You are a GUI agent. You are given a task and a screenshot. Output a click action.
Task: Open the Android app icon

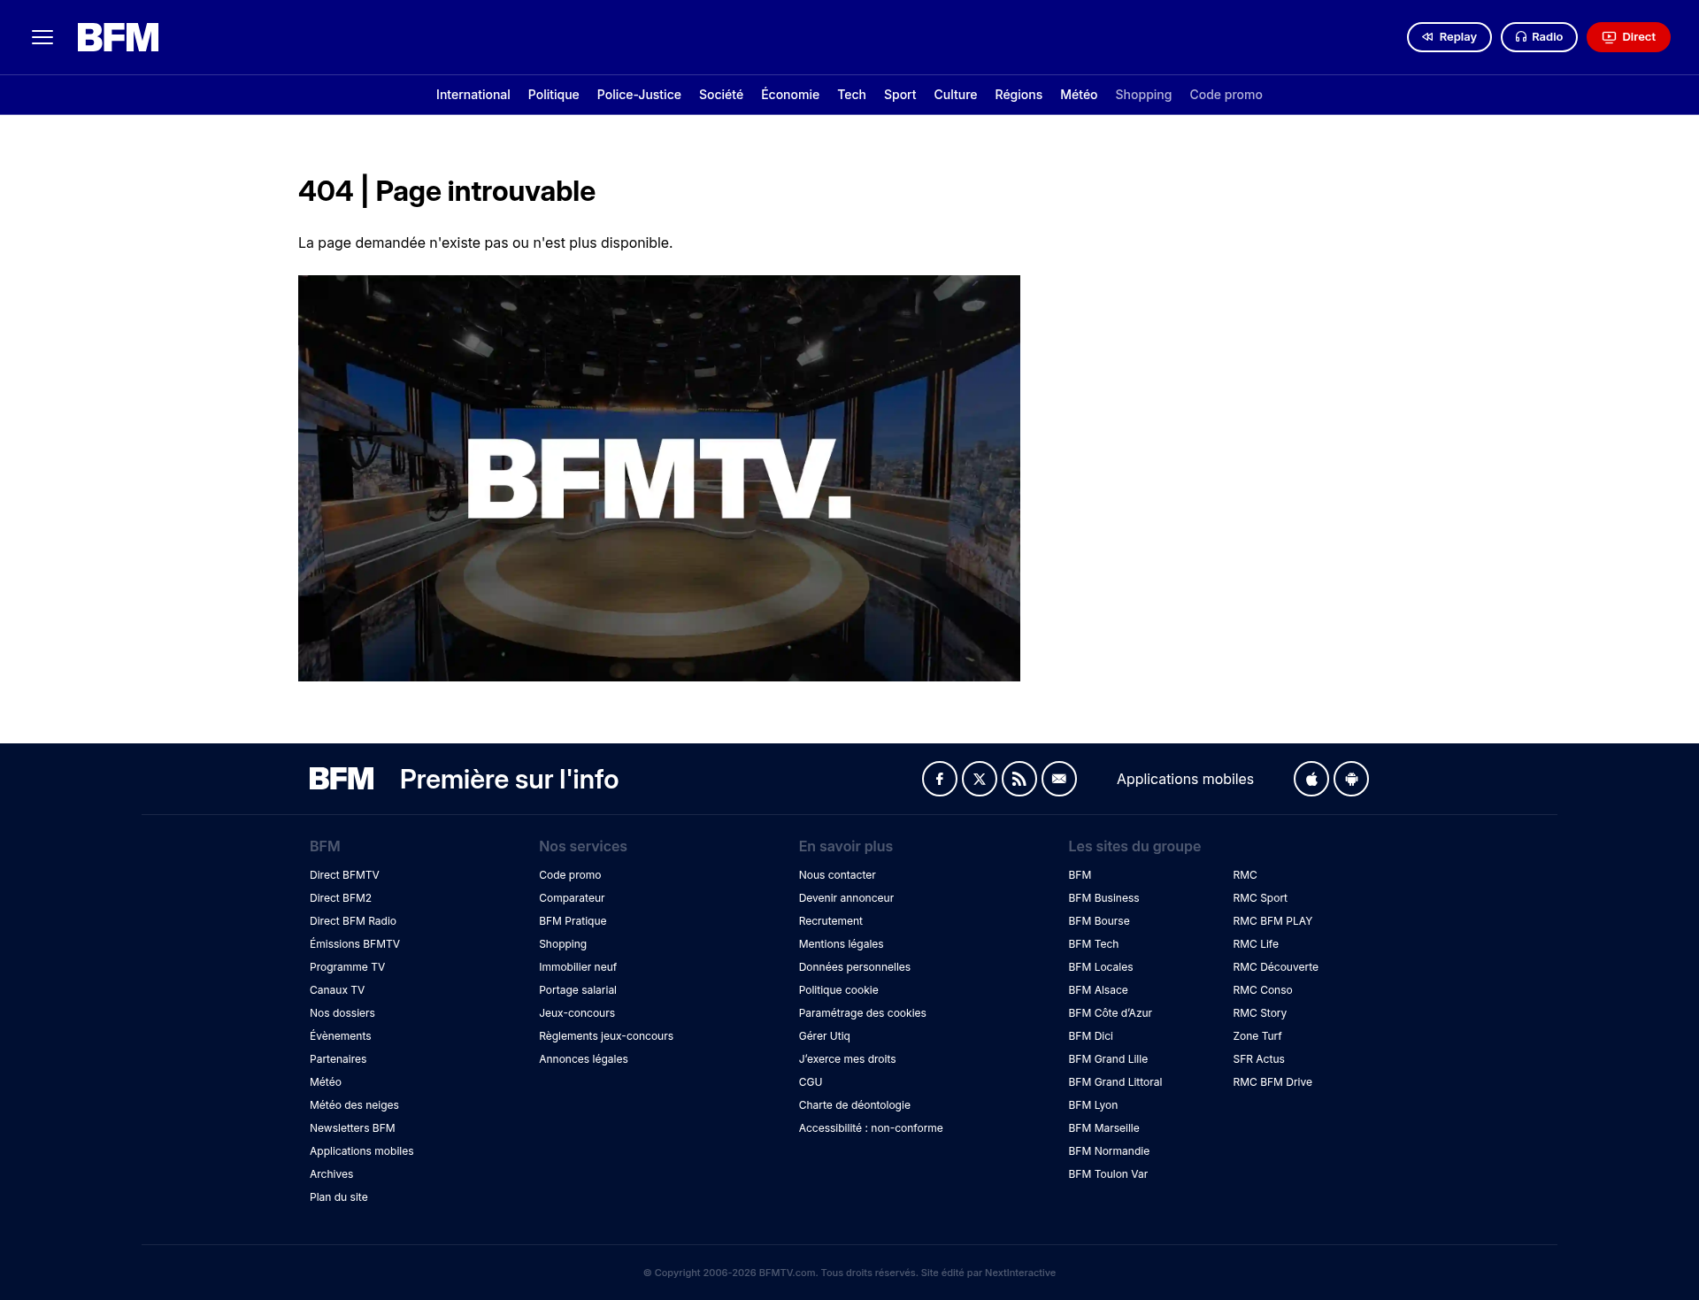point(1351,779)
